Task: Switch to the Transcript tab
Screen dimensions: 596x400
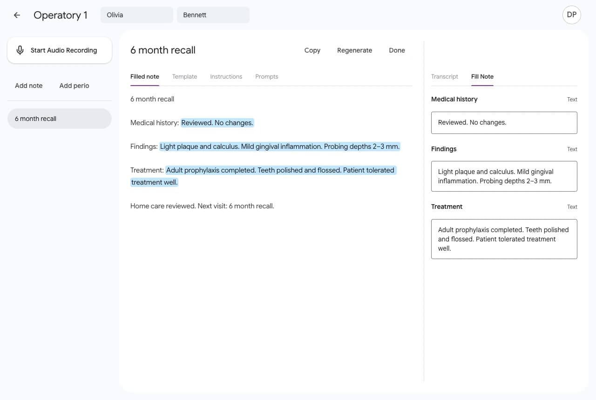Action: [445, 77]
